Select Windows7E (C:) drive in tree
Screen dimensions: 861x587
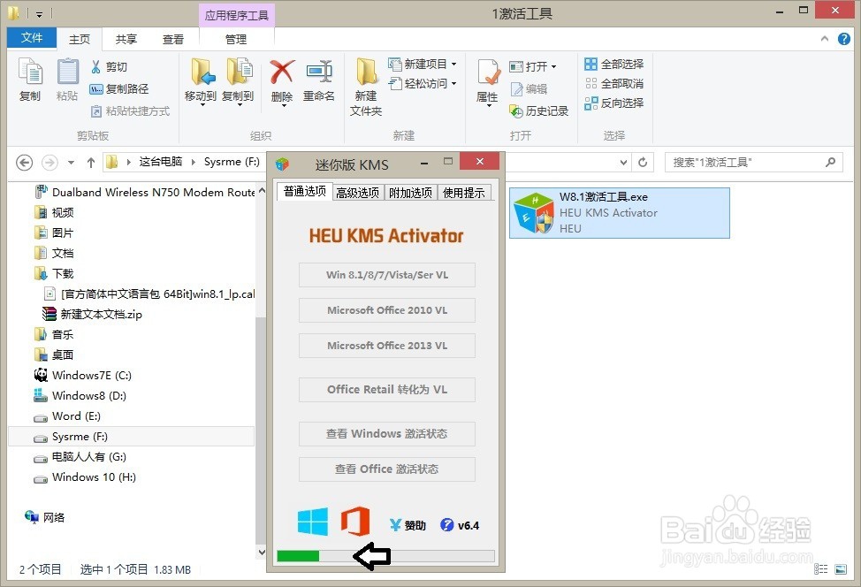(83, 376)
